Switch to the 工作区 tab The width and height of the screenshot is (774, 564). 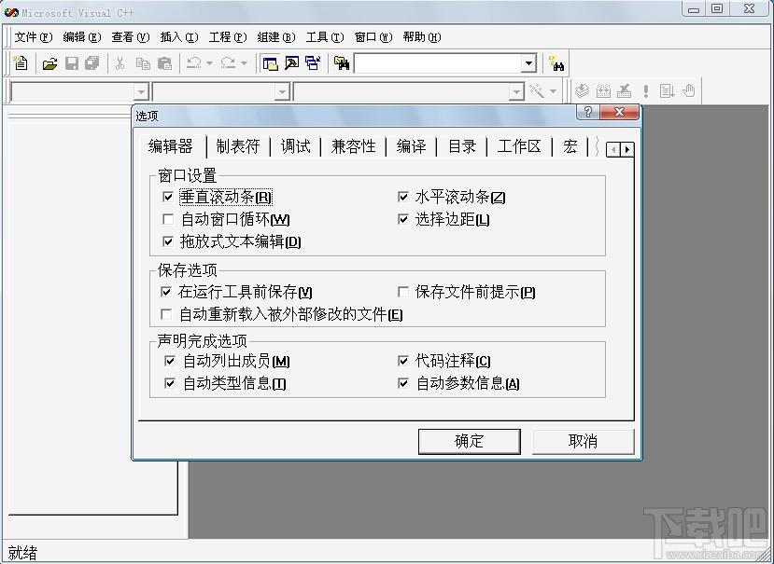click(x=519, y=146)
